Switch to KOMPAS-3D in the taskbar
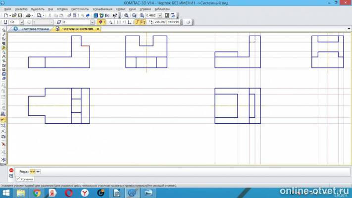This screenshot has width=352, height=198. tap(133, 193)
